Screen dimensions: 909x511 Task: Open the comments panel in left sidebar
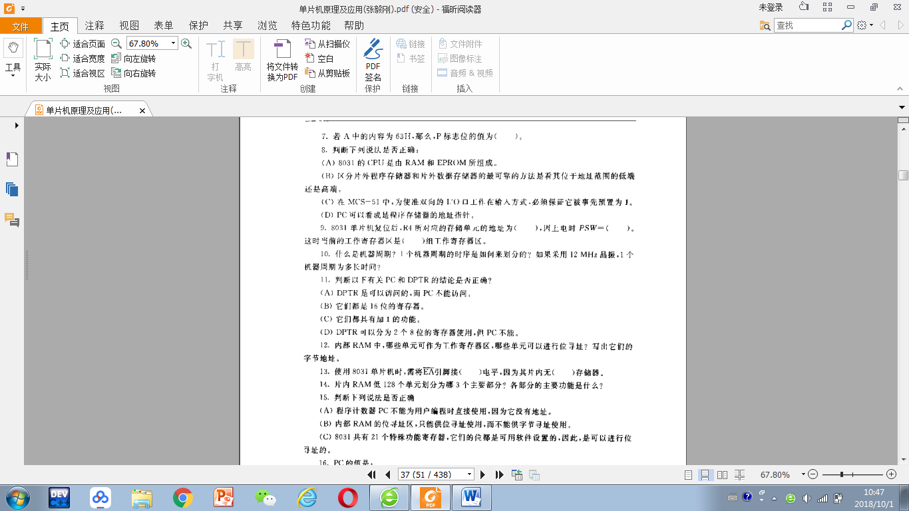point(12,220)
